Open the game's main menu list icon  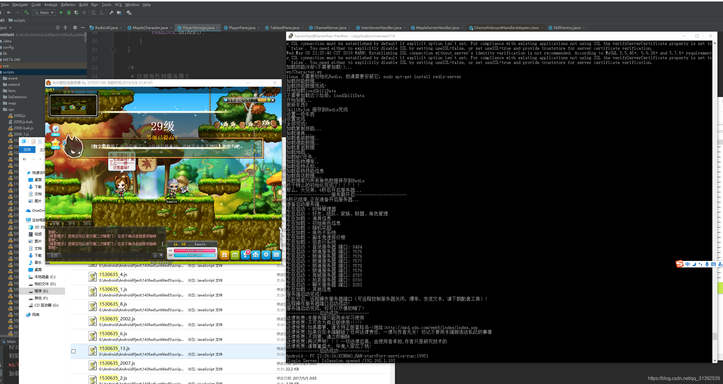(x=276, y=255)
